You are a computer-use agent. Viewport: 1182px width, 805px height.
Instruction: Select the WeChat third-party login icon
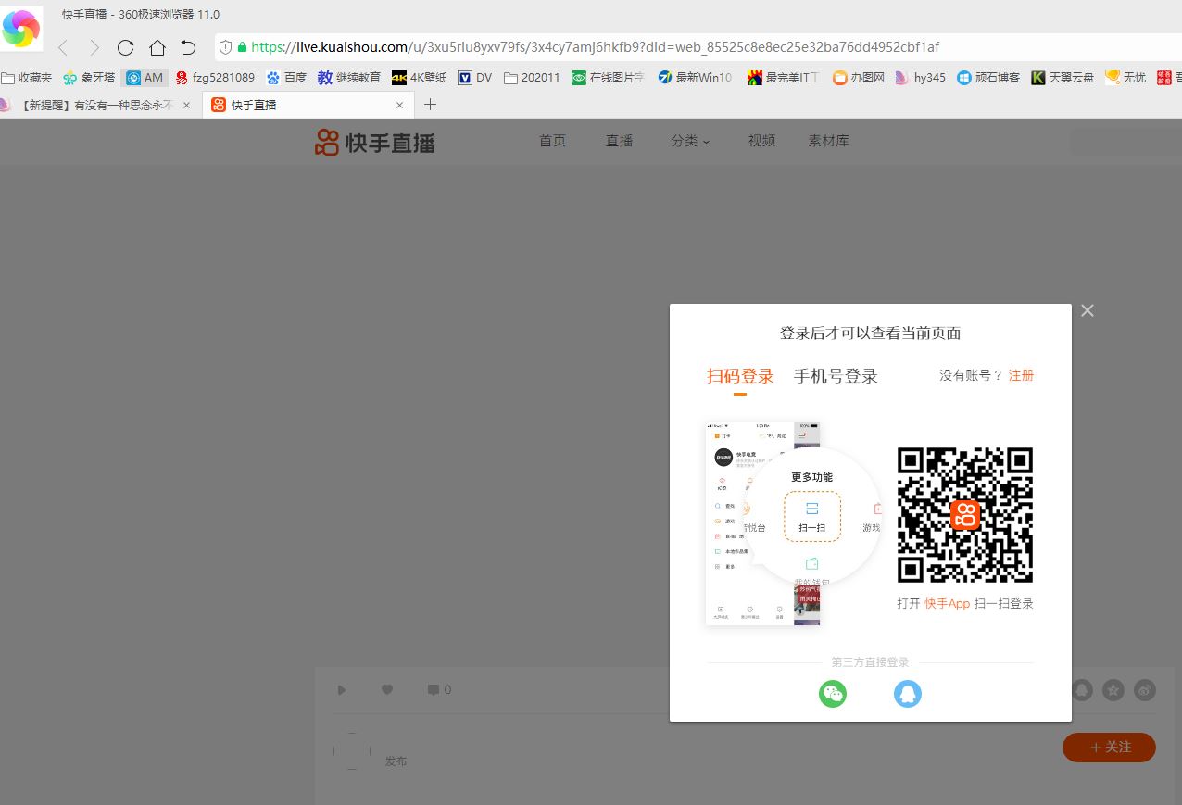[x=832, y=693]
